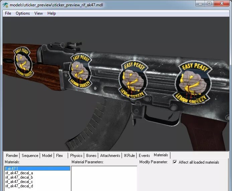Open the Help menu
The height and width of the screenshot is (191, 232).
click(x=51, y=13)
